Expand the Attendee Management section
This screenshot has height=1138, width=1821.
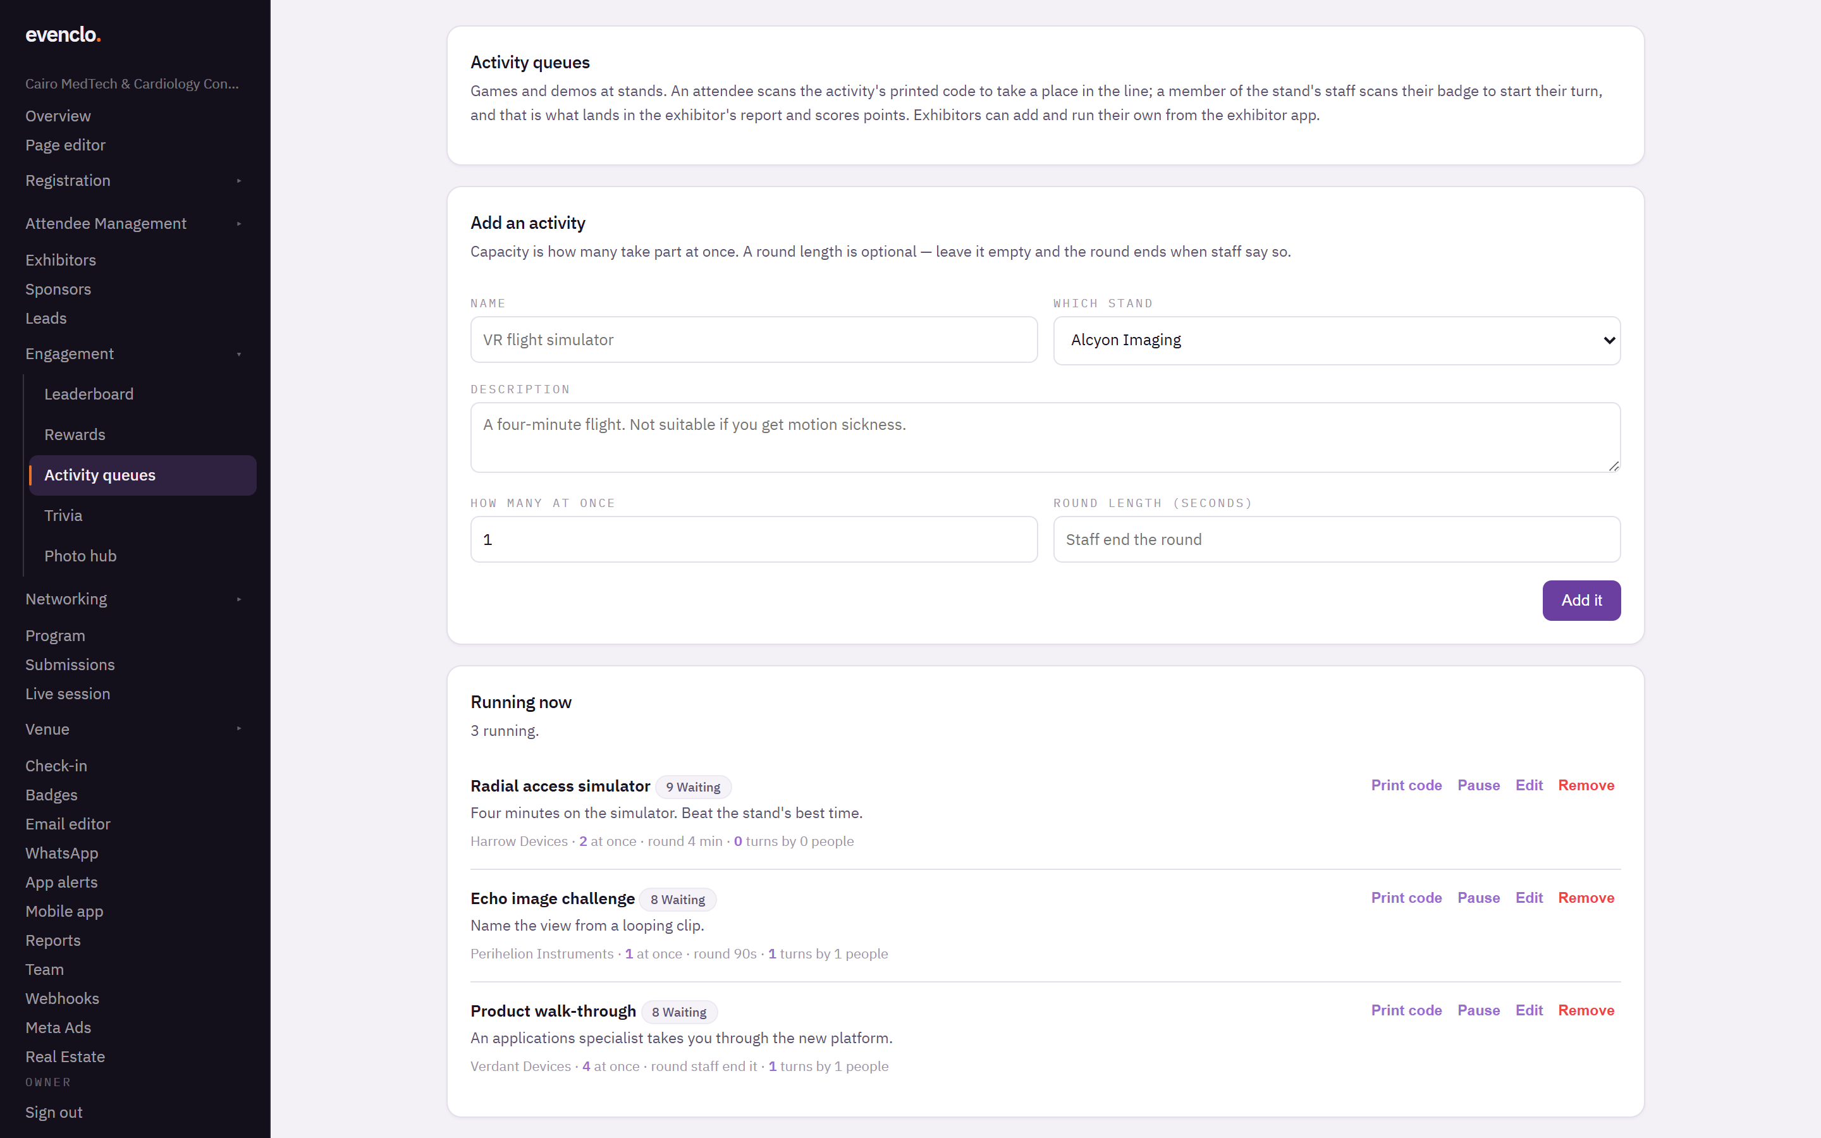pos(135,224)
